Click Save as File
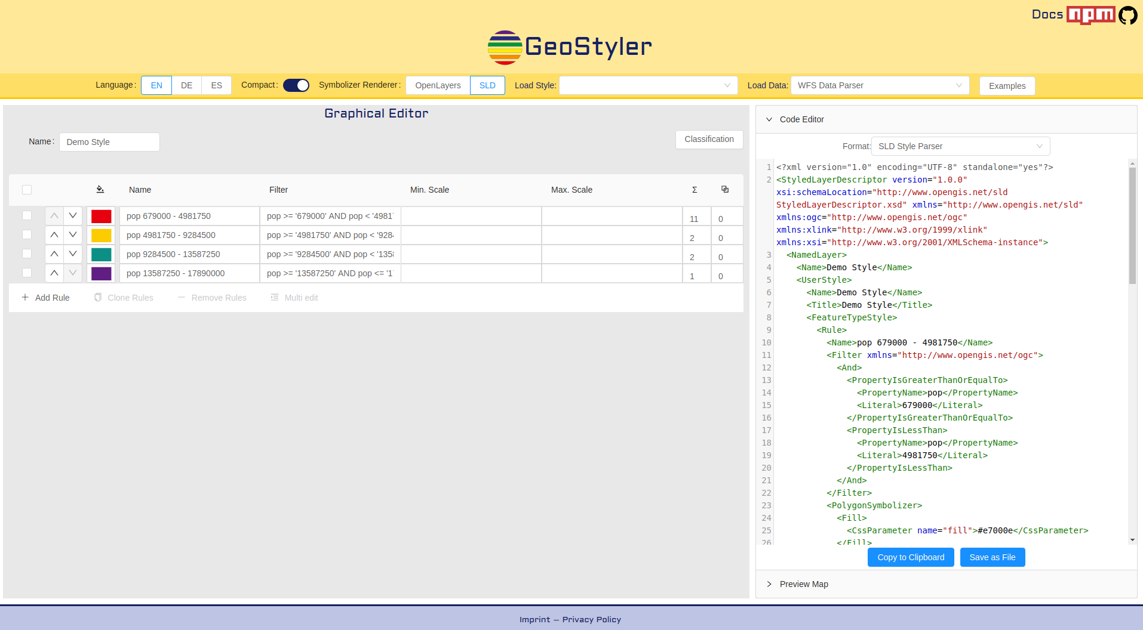This screenshot has width=1143, height=630. click(x=993, y=557)
